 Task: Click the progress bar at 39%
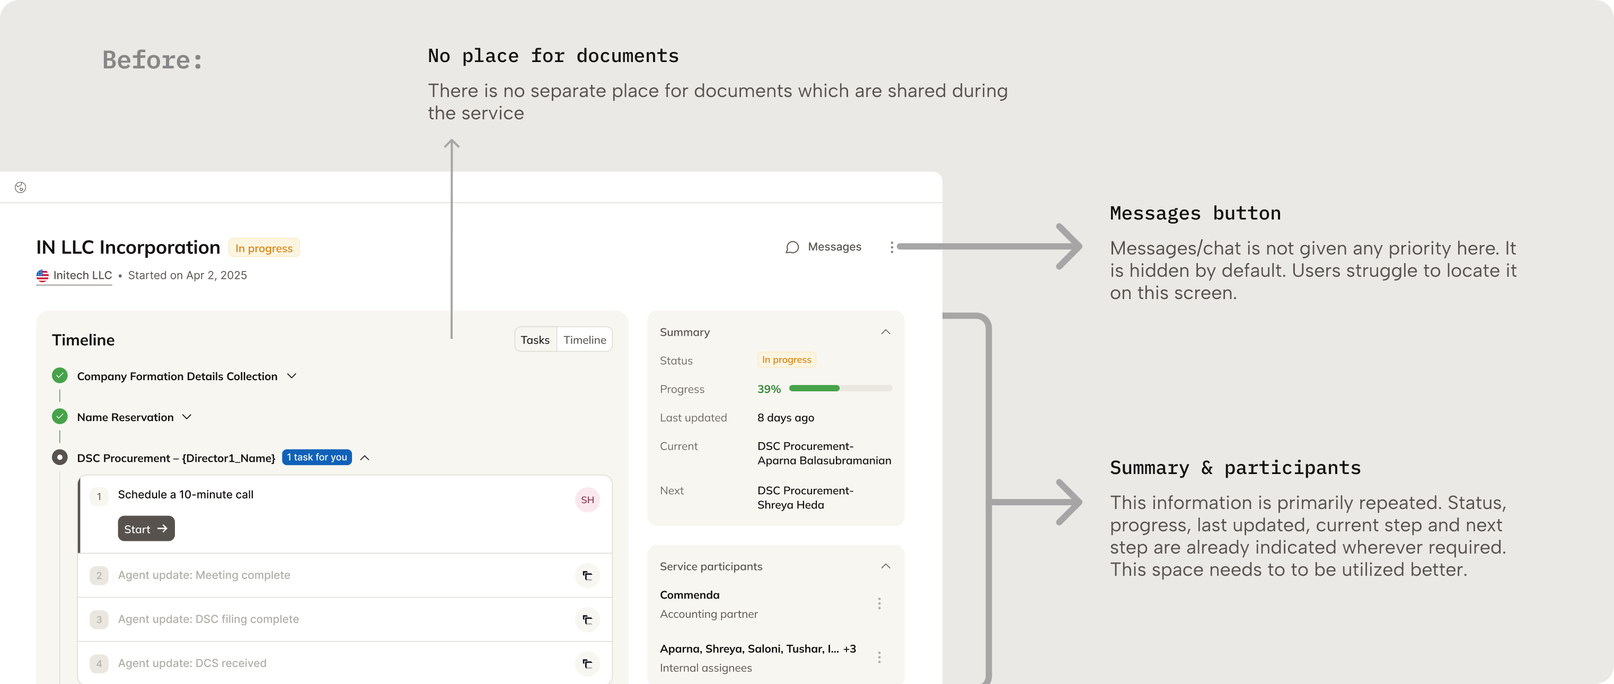point(840,388)
